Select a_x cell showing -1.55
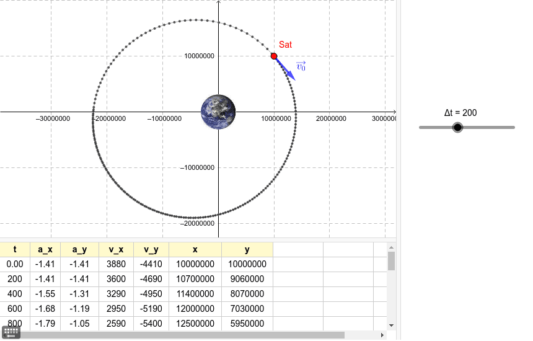 [x=45, y=294]
